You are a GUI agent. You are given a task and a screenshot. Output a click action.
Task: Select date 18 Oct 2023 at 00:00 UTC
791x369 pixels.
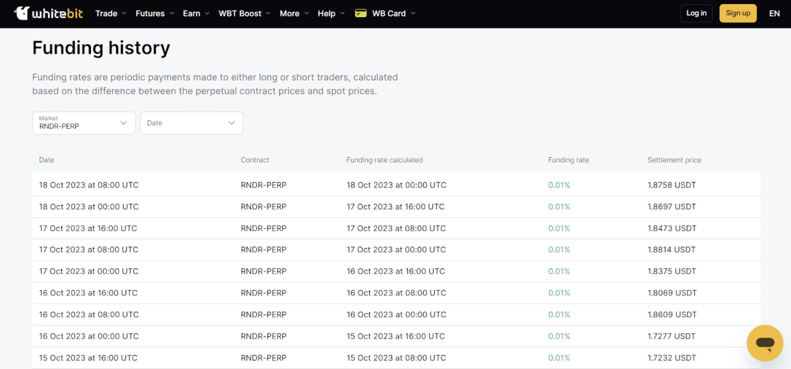pos(89,207)
